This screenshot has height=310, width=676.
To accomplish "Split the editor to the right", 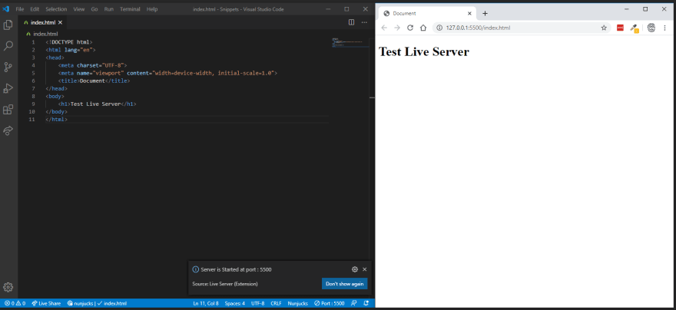I will coord(351,22).
